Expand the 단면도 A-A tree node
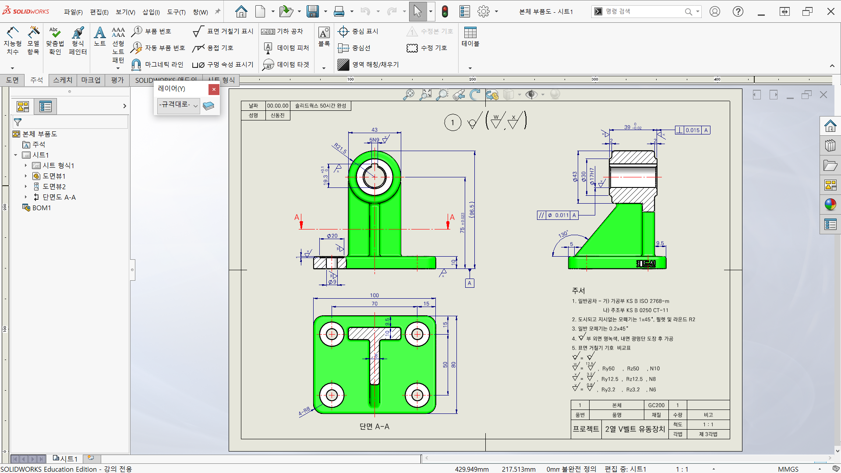841x473 pixels. pyautogui.click(x=26, y=197)
